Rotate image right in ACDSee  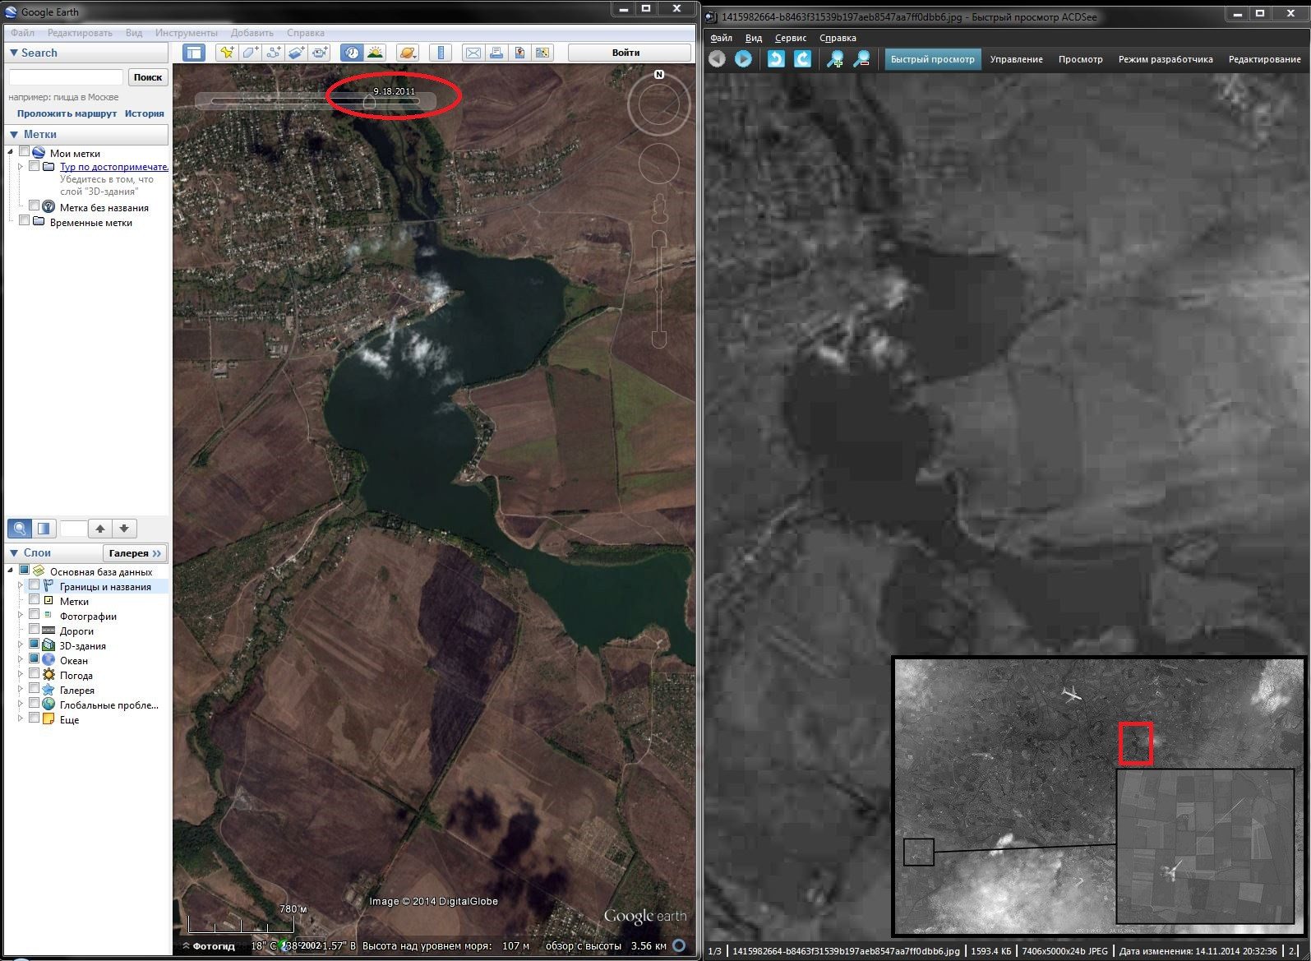tap(802, 59)
